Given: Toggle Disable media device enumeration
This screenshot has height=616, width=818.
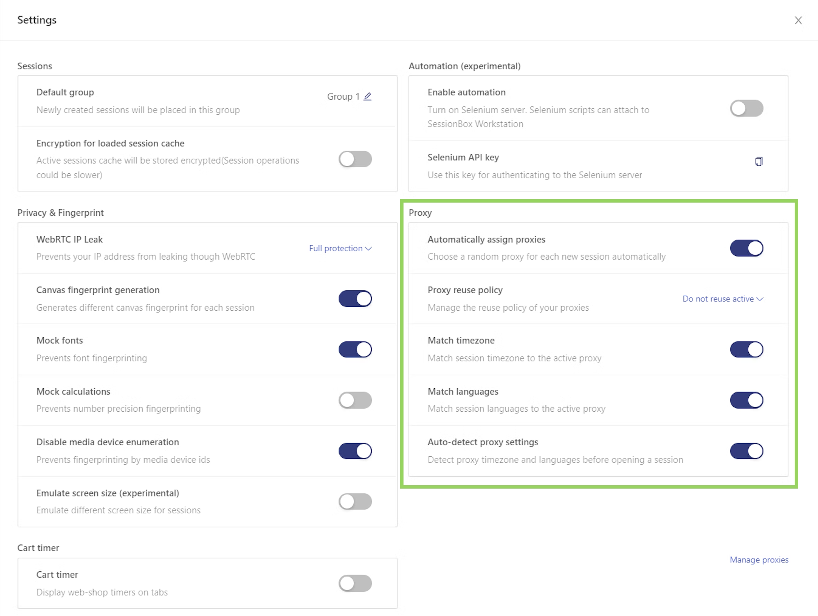Looking at the screenshot, I should point(355,450).
